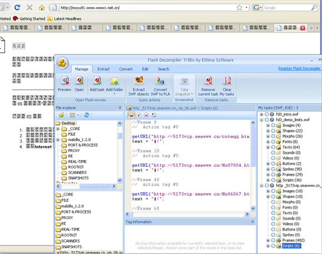Click the Add task icon
The height and width of the screenshot is (254, 322).
point(97,81)
